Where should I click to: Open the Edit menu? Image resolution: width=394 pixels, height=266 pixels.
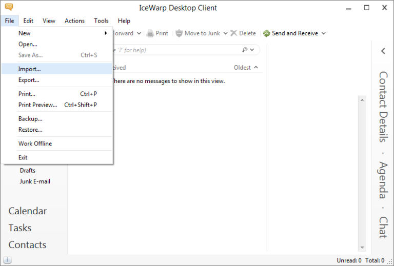click(x=28, y=21)
